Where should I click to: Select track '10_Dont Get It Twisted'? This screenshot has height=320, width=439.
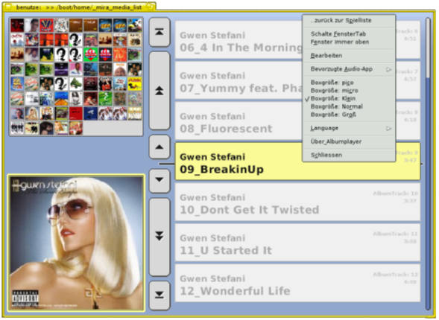pyautogui.click(x=297, y=202)
